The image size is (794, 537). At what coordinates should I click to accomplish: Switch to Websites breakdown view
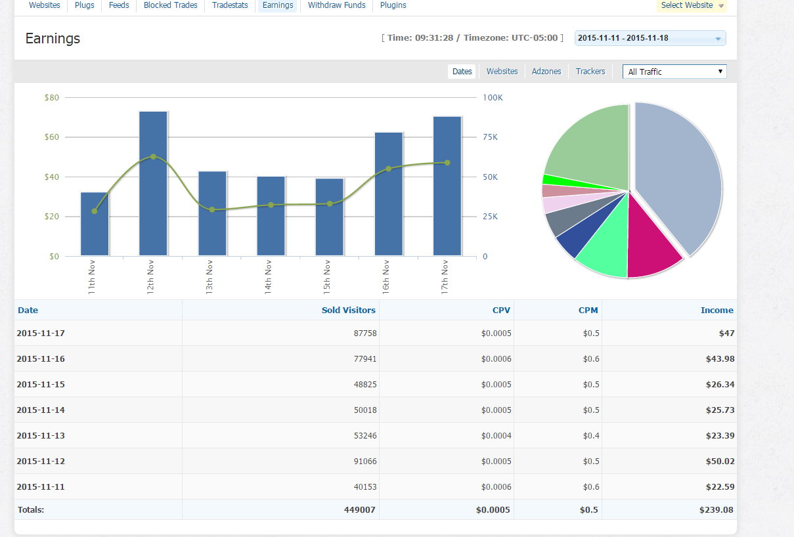[502, 72]
